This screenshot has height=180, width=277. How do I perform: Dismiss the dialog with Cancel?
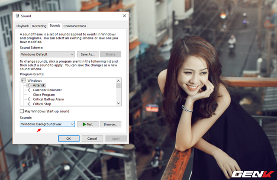click(92, 138)
